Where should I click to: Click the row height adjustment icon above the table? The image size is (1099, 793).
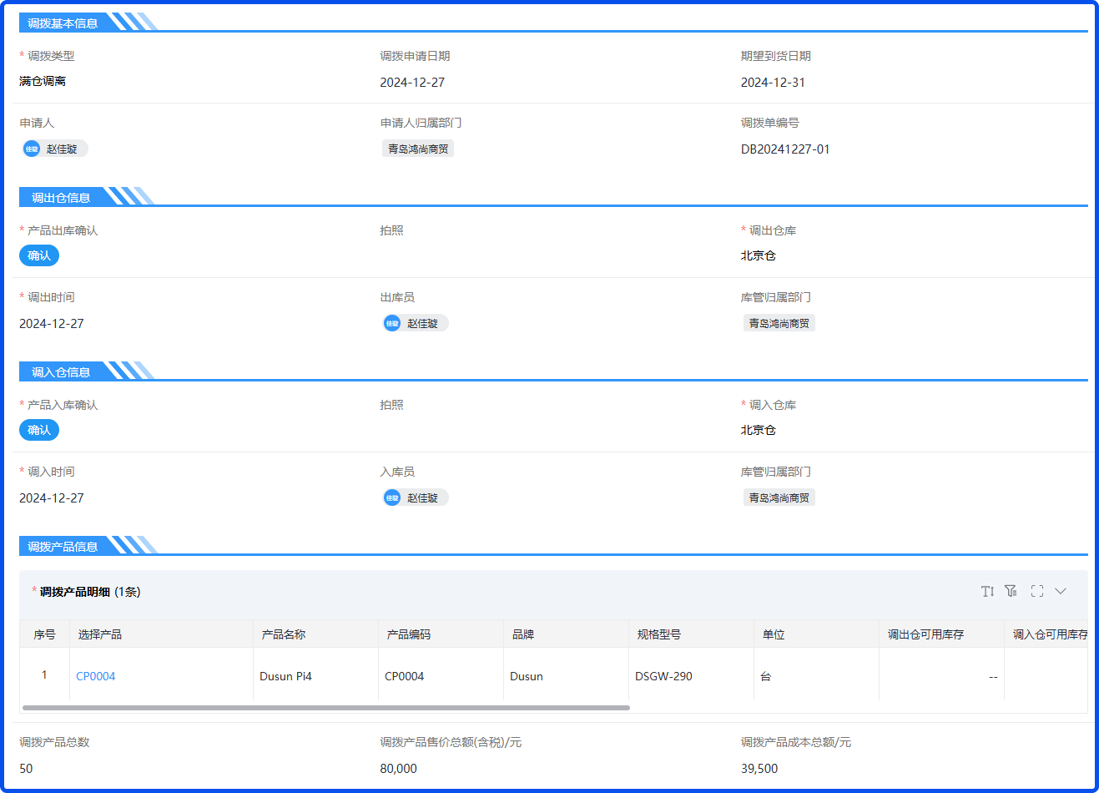coord(988,591)
